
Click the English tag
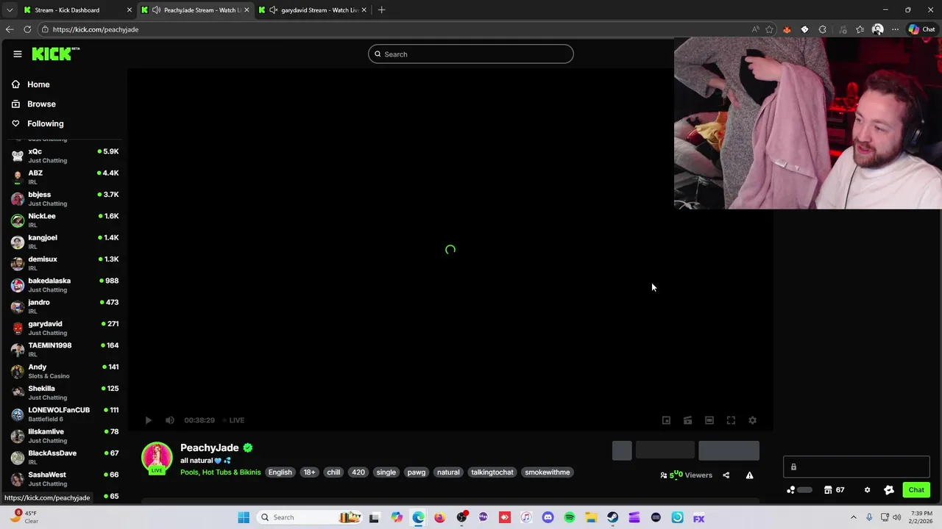[x=280, y=472]
